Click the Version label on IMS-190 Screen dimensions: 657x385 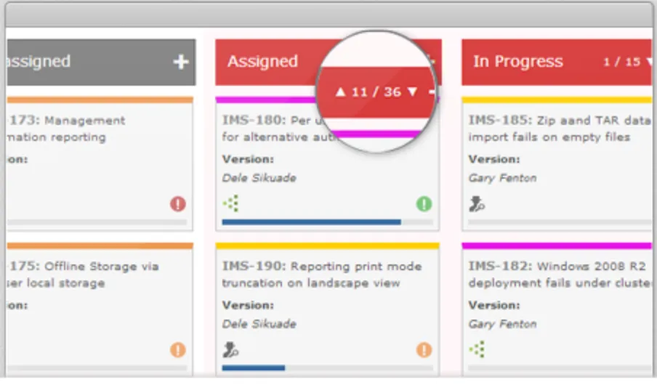tap(248, 305)
